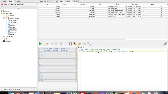Click the pencil edit icon on row l7

76,62
